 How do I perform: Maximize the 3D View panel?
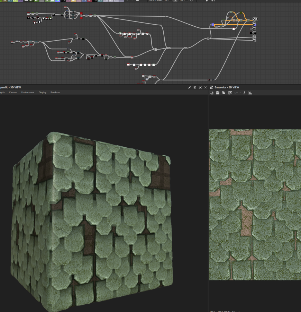coord(200,87)
